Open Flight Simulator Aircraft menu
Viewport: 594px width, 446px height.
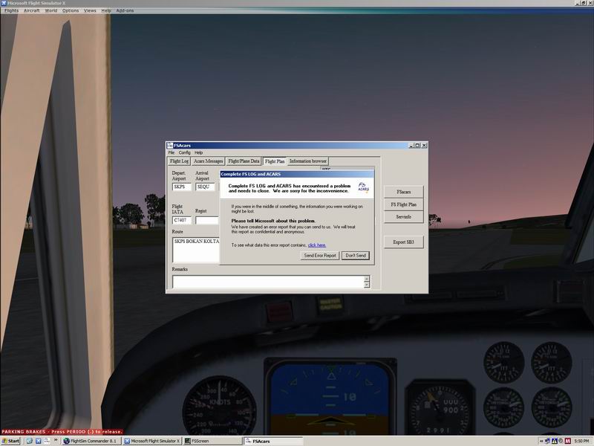[32, 10]
